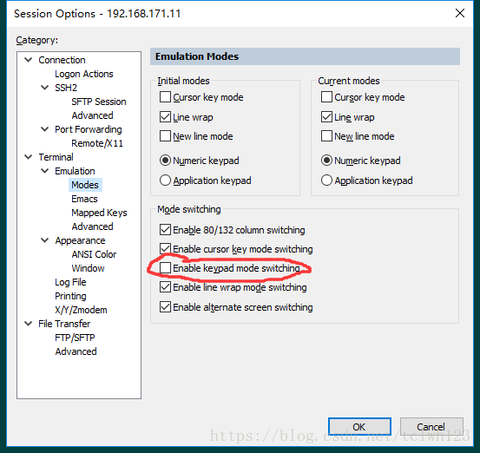Screen dimensions: 480x453
Task: Select Initial modes Numeric keypad
Action: (x=165, y=161)
